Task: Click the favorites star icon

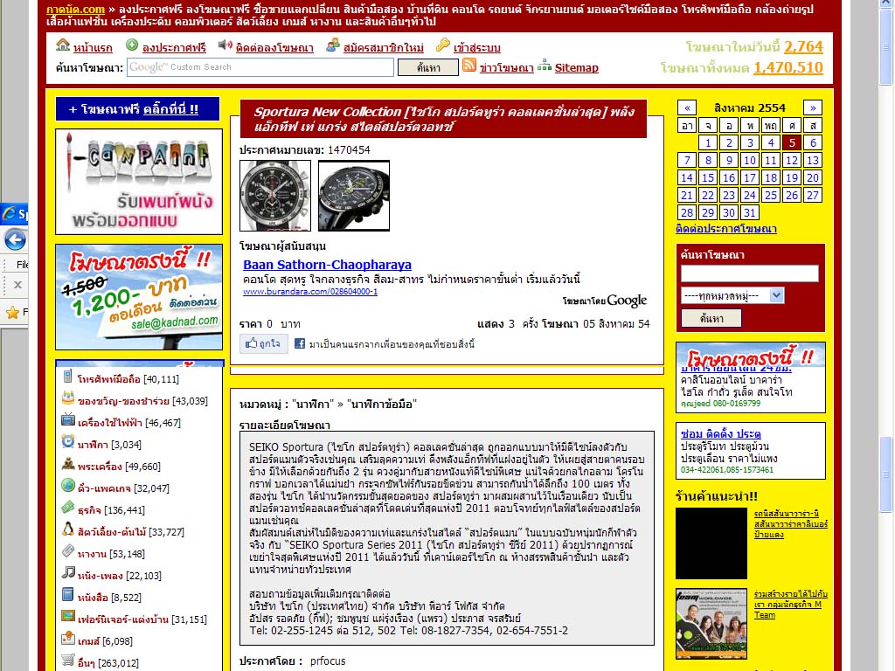Action: (12, 312)
